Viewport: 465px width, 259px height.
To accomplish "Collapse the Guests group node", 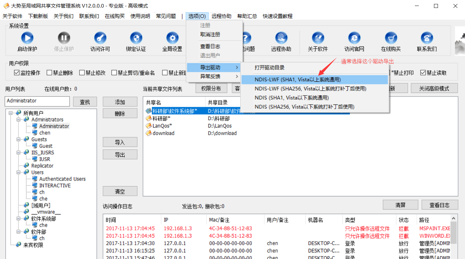I will pos(19,139).
